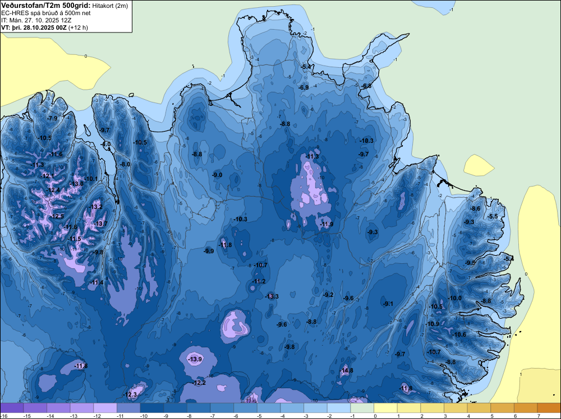
Task: Pick the legend swatch between -10 and -9
Action: pyautogui.click(x=152, y=408)
